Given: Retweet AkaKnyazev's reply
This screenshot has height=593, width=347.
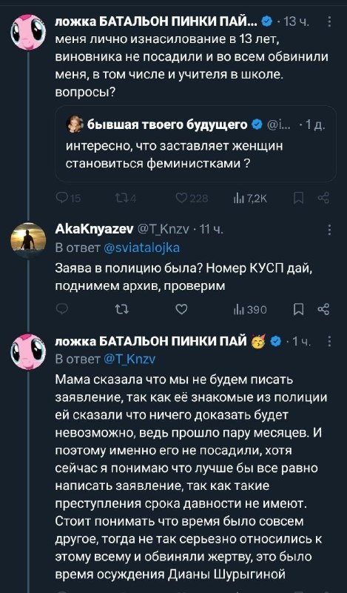Looking at the screenshot, I should click(x=122, y=309).
